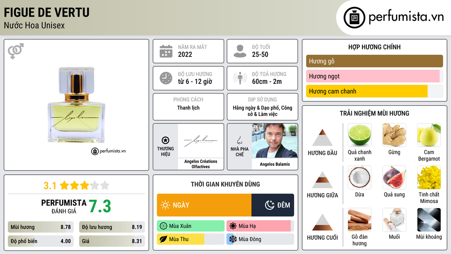Click the sillage icon for Độ toả hương
This screenshot has height=254, width=451.
point(240,78)
